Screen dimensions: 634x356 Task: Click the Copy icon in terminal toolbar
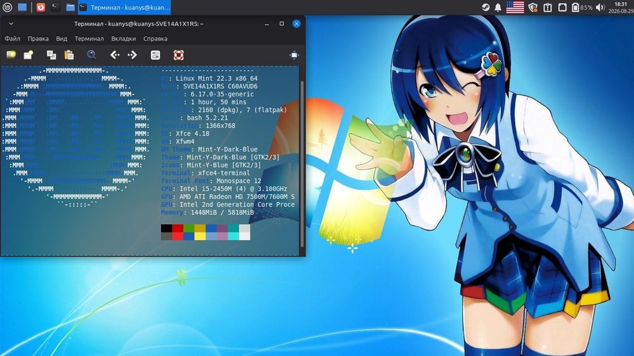click(51, 55)
